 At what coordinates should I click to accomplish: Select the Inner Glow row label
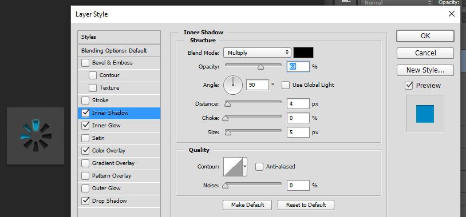point(106,126)
